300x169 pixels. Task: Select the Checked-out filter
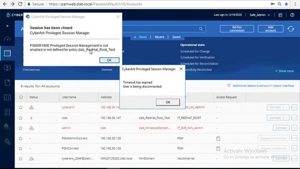[x=31, y=69]
